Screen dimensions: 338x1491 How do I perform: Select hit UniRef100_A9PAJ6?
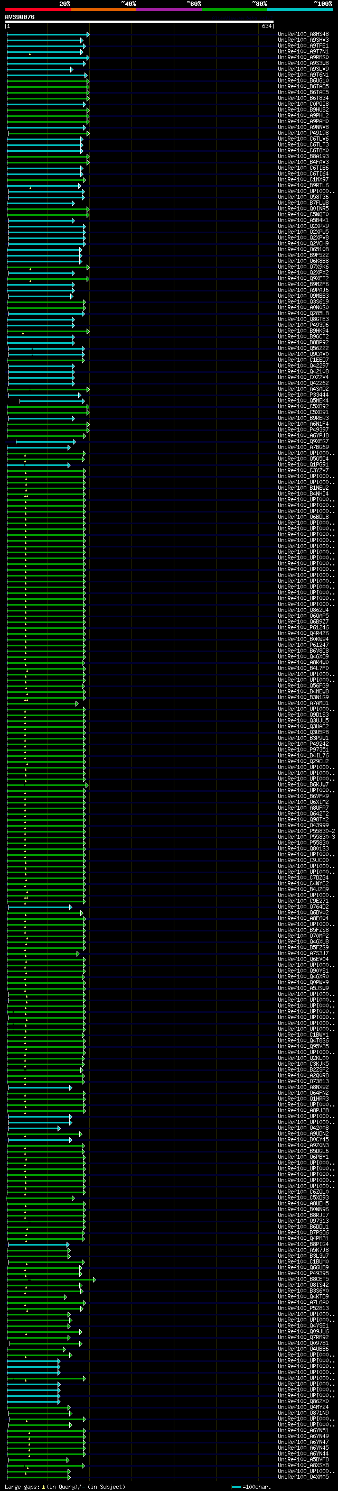(303, 290)
